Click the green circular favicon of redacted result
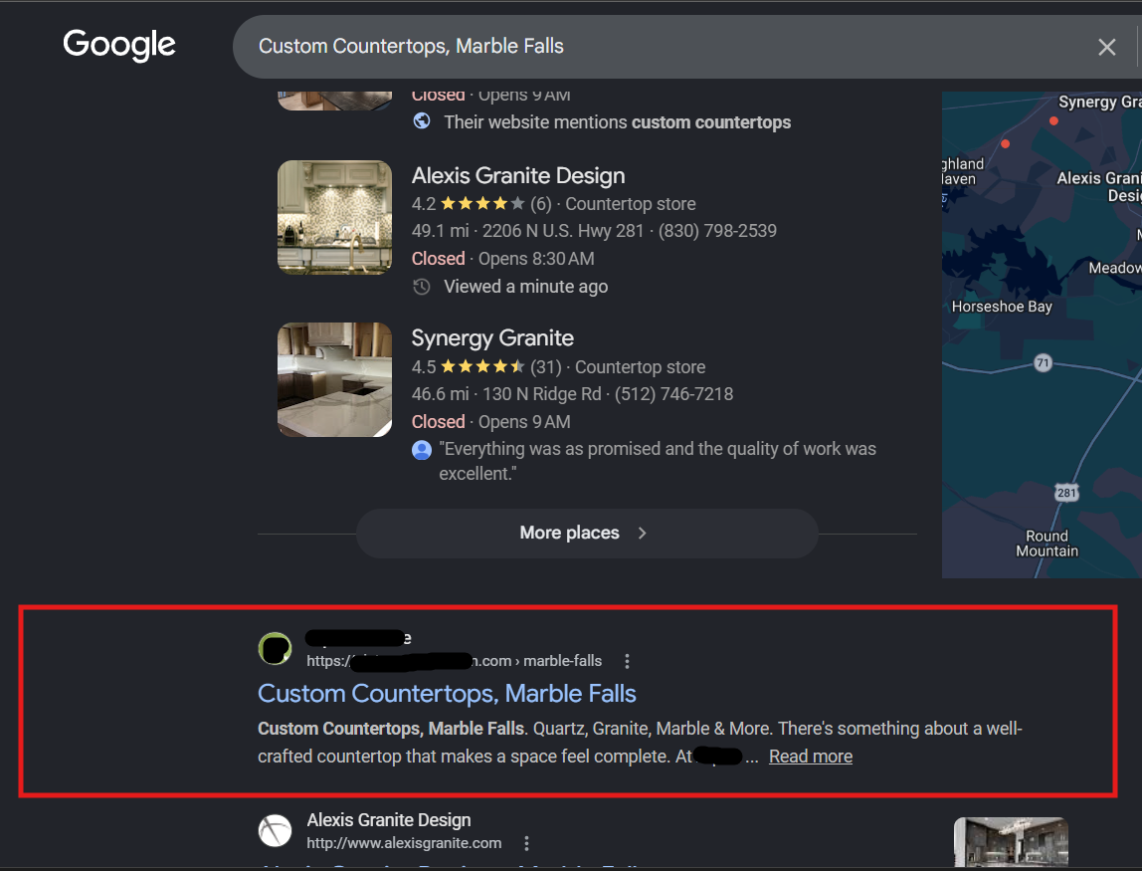The height and width of the screenshot is (871, 1142). coord(276,649)
